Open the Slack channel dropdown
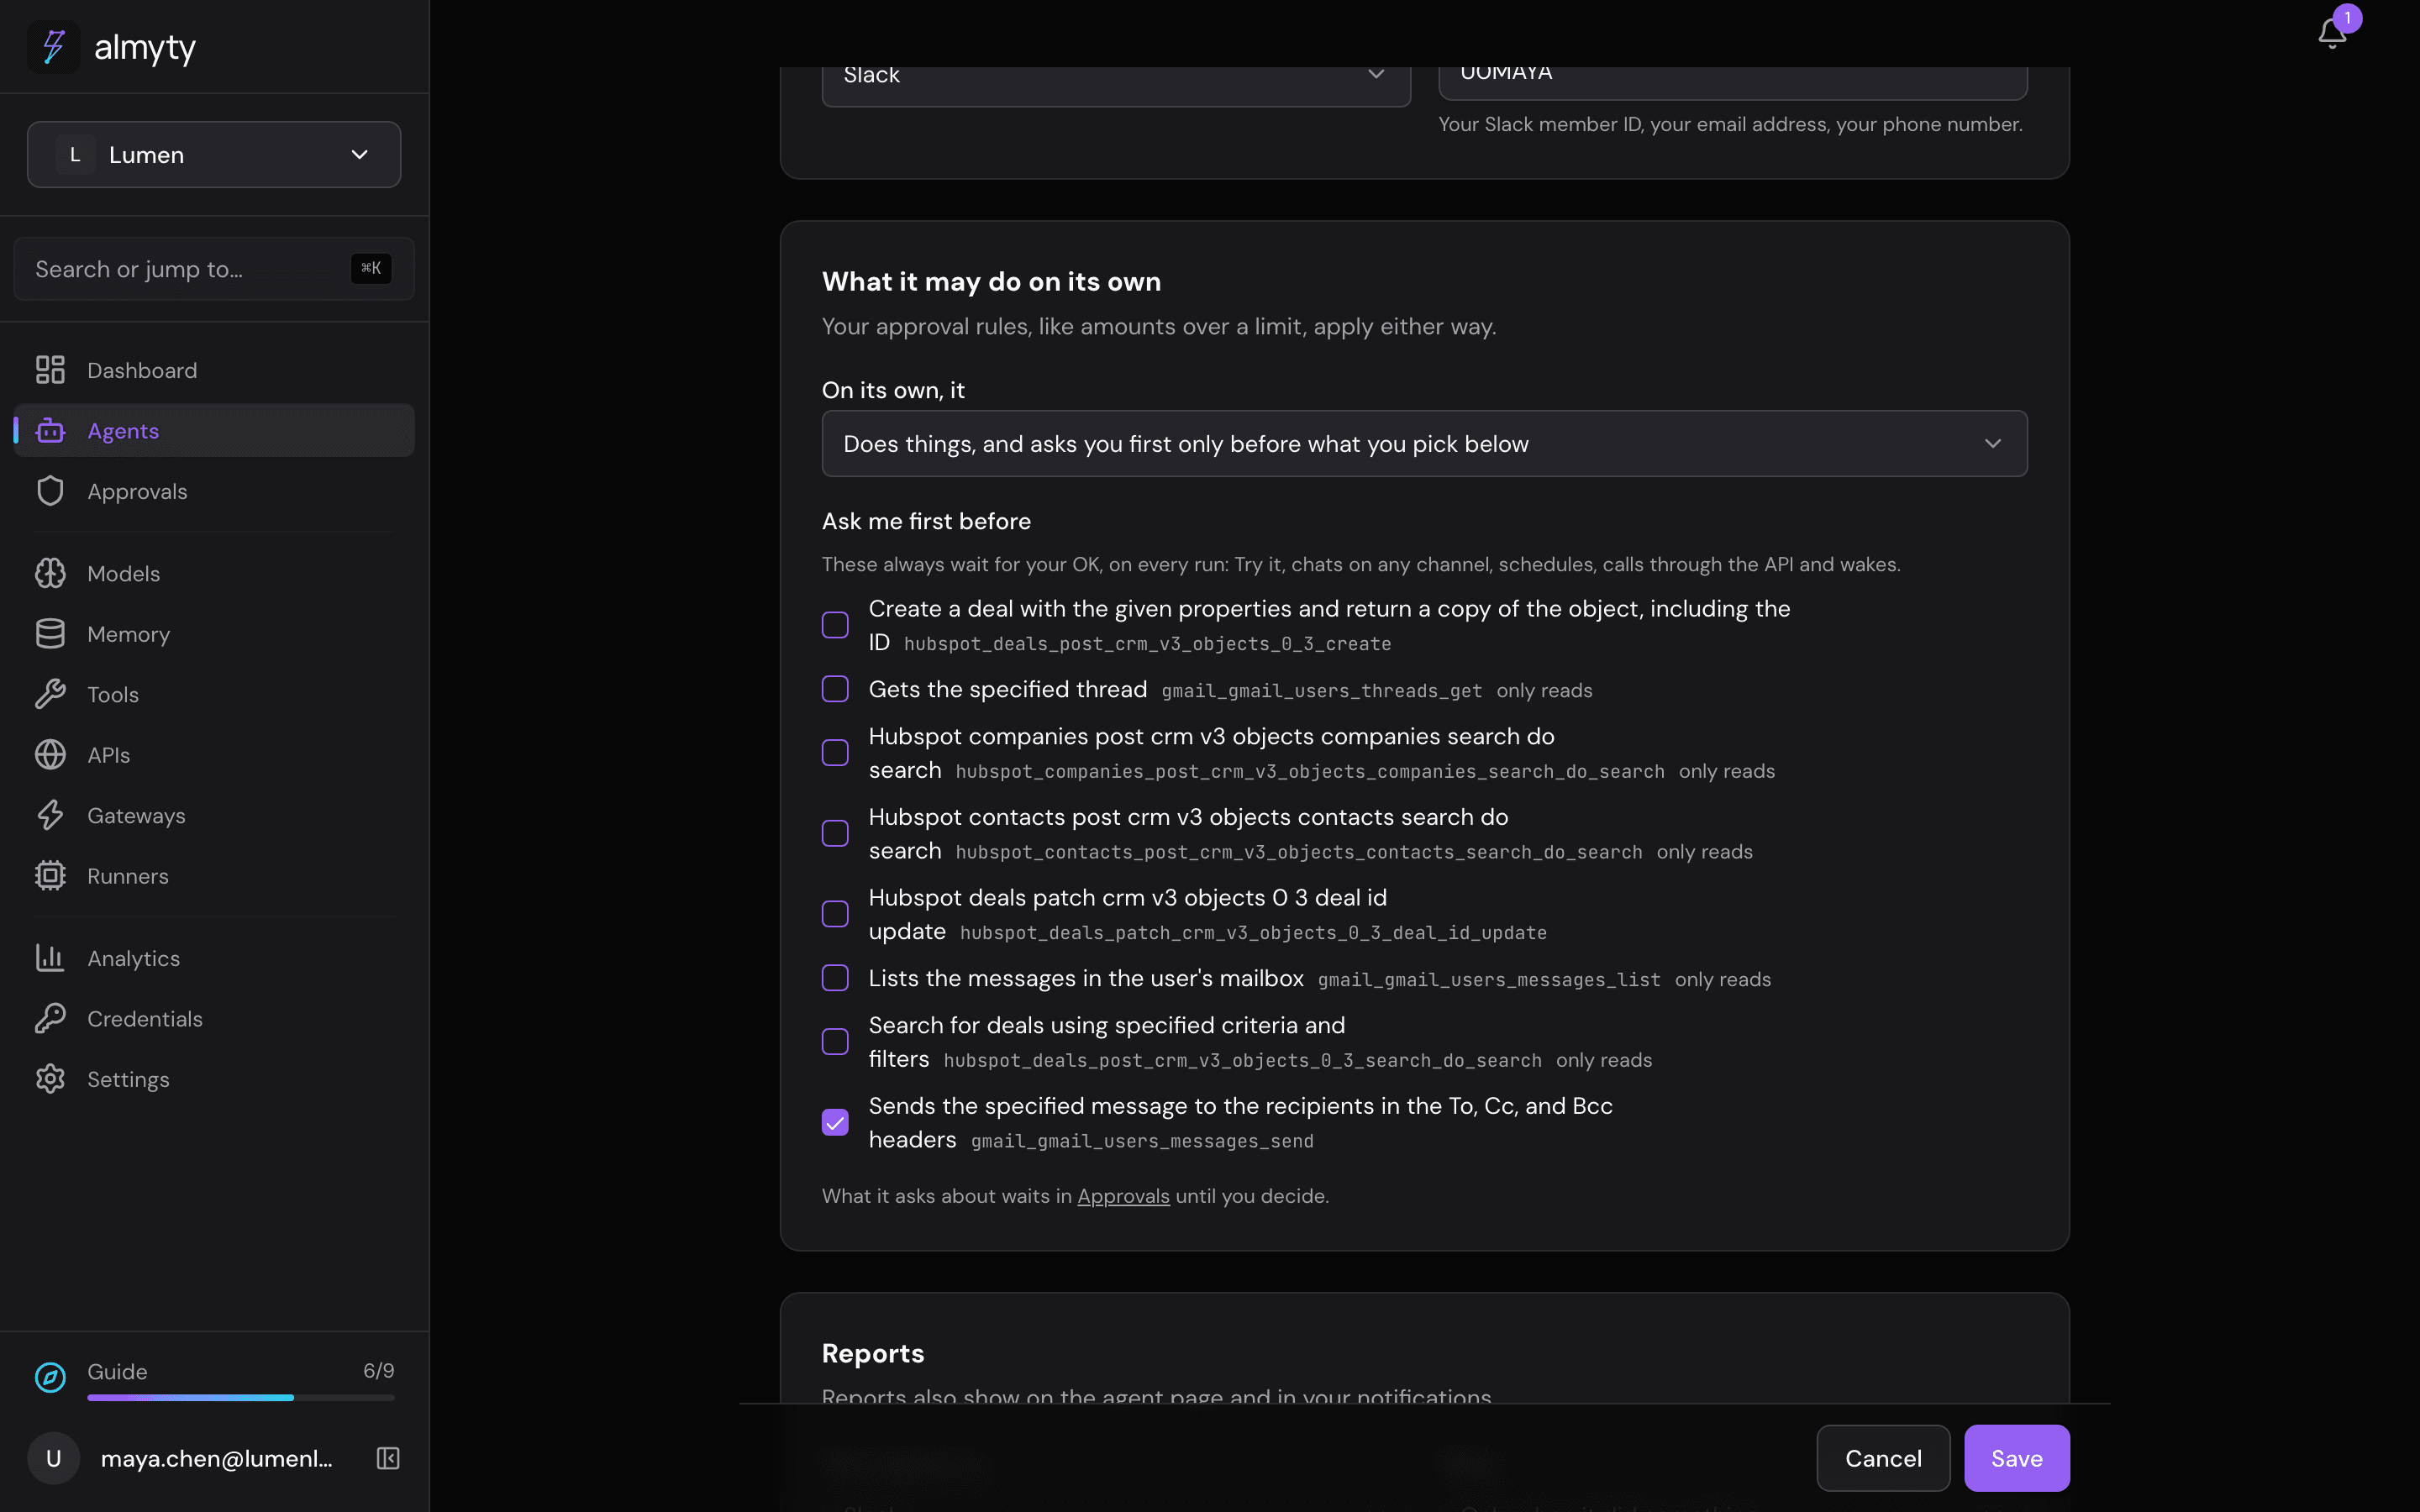 tap(1116, 76)
